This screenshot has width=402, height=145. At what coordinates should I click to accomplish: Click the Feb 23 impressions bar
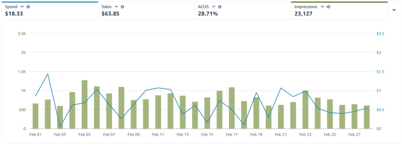tap(305, 109)
